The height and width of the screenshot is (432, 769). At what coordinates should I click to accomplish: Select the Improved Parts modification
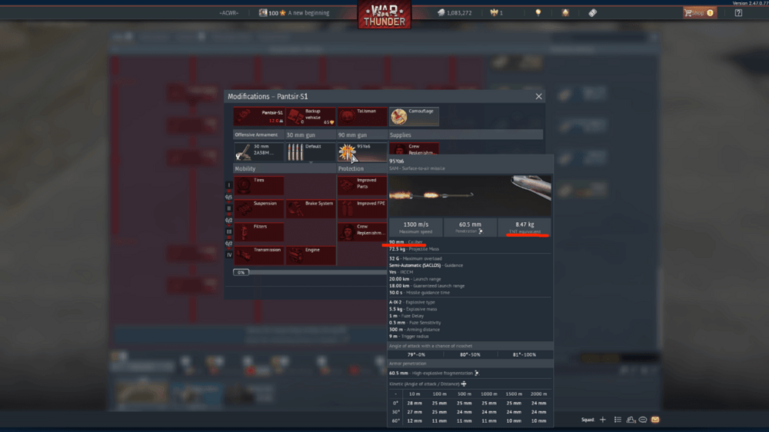(362, 186)
